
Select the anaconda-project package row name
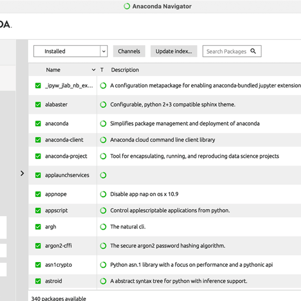[66, 156]
